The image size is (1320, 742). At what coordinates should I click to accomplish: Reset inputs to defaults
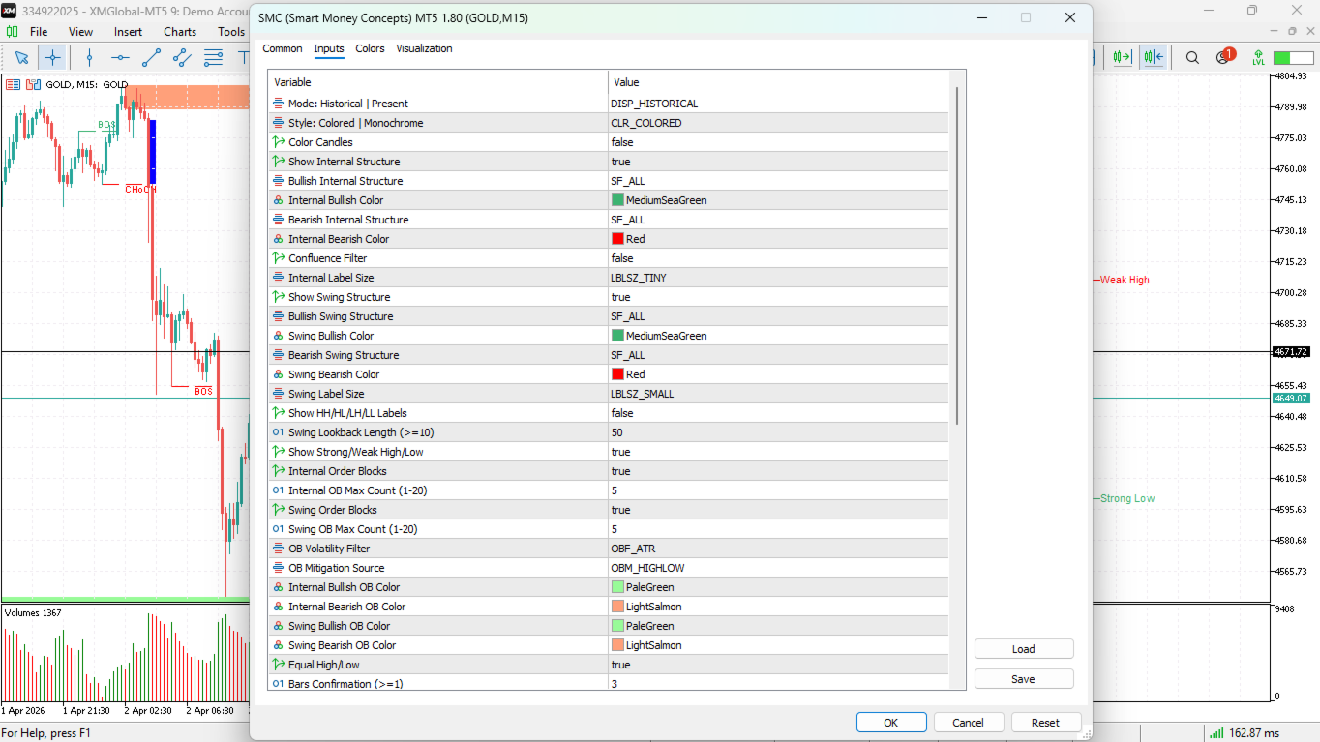(1046, 723)
